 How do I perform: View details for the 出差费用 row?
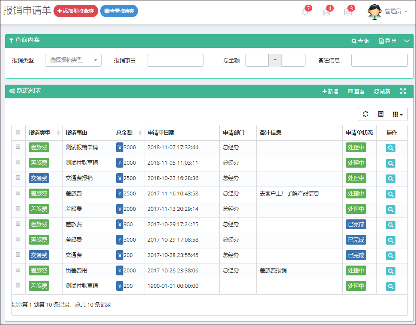coord(391,271)
